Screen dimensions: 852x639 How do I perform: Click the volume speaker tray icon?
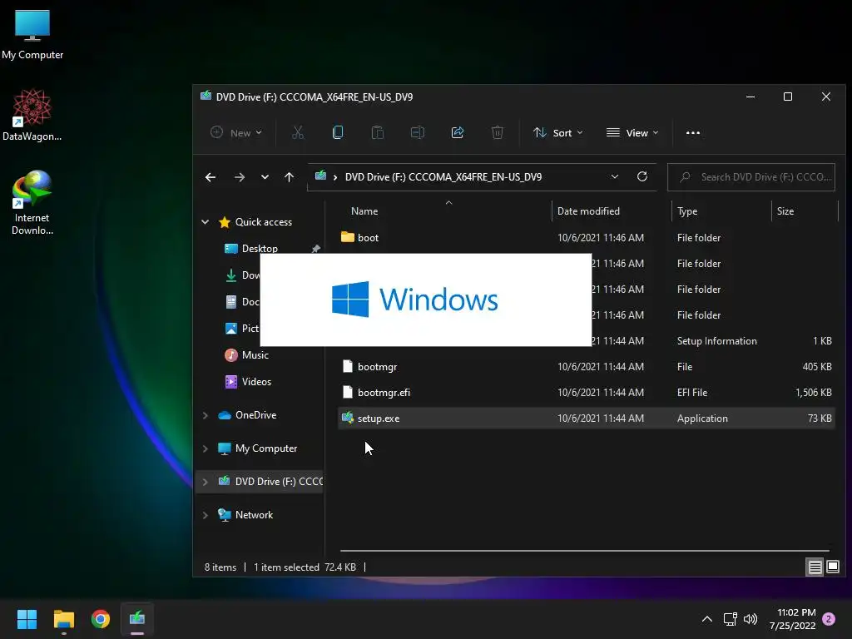750,619
